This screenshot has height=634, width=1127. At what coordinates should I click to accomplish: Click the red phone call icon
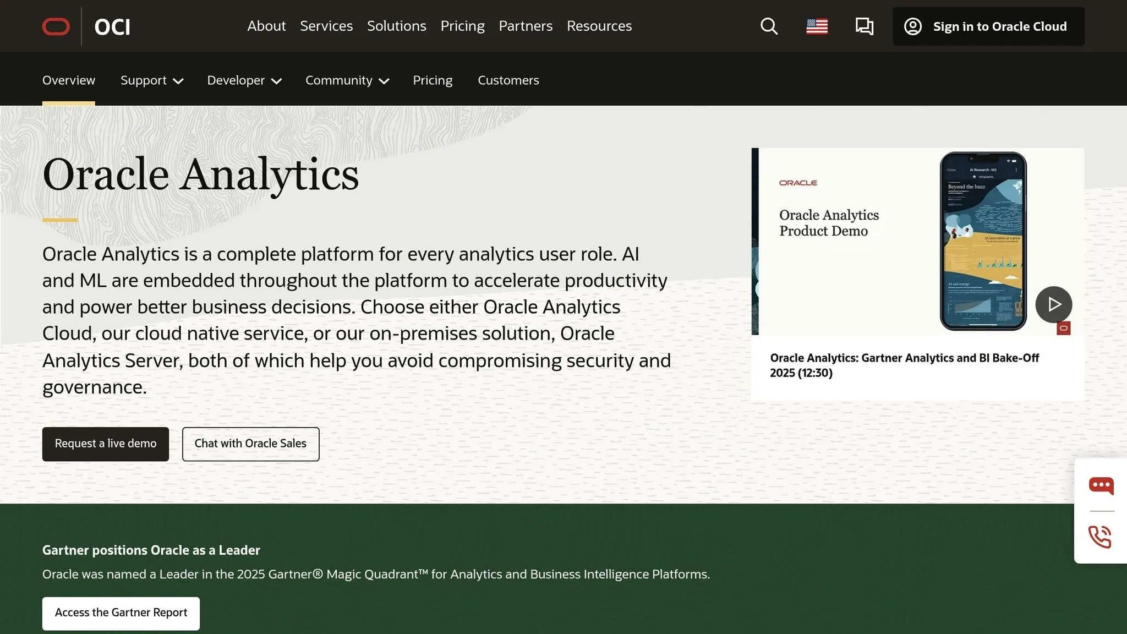click(1100, 537)
